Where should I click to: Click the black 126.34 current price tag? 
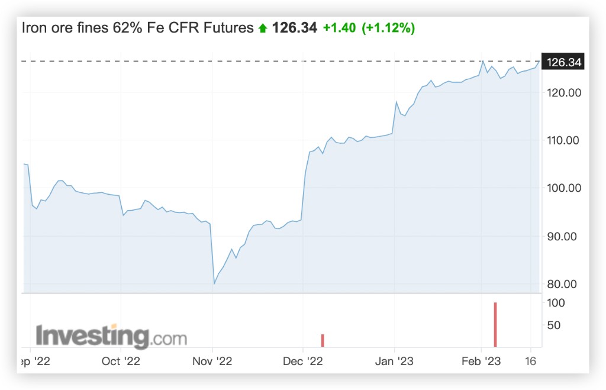pos(563,62)
